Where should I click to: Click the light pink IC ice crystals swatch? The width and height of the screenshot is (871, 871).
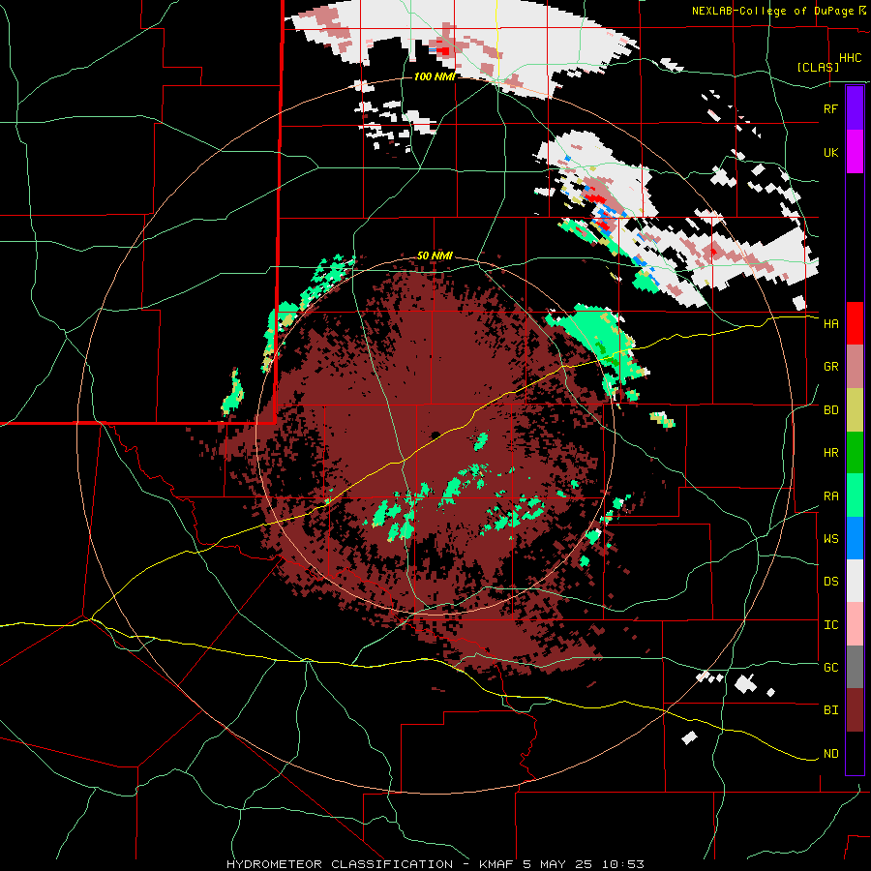(x=855, y=624)
